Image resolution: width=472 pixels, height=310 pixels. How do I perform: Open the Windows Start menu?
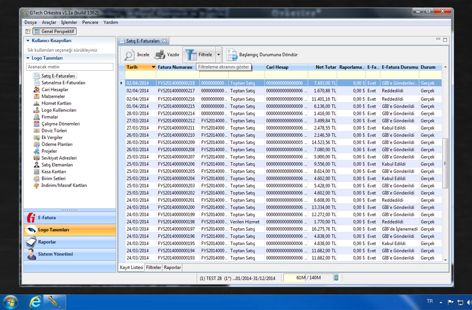coord(10,302)
